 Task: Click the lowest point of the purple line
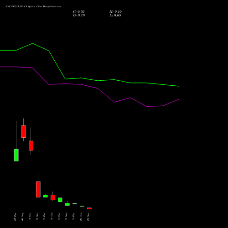tap(147, 106)
